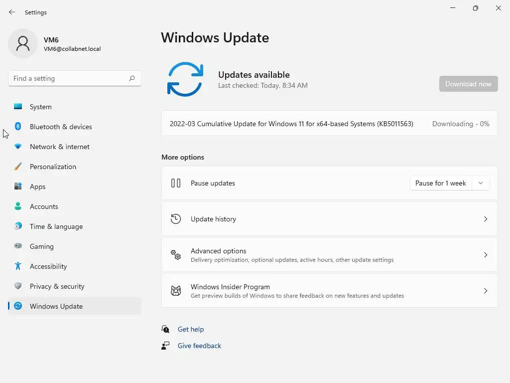This screenshot has width=510, height=383.
Task: Click the Update history clock icon
Action: (x=176, y=219)
